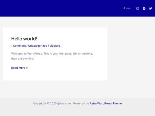Visit the author blablorg link
155x116 pixels.
[x=55, y=46]
